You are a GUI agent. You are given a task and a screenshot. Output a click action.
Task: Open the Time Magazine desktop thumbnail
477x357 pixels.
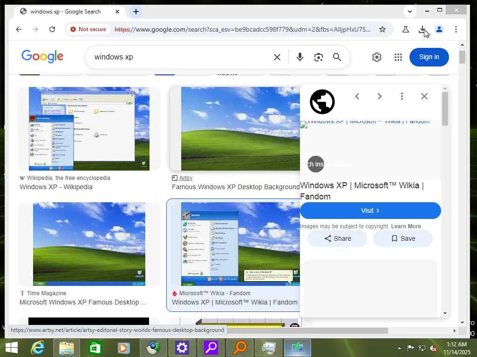[x=89, y=244]
